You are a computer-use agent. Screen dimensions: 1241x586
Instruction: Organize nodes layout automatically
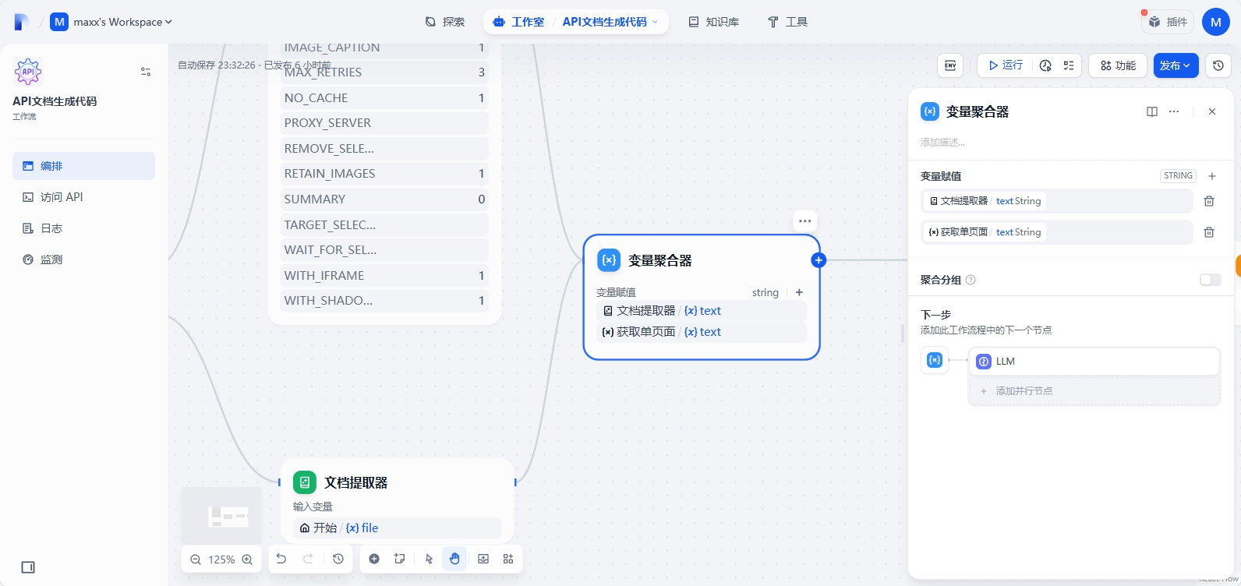[x=508, y=559]
